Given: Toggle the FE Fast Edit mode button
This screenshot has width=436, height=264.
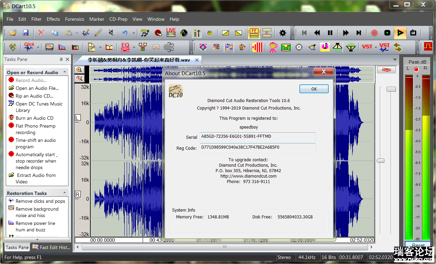Looking at the screenshot, I should [x=254, y=33].
